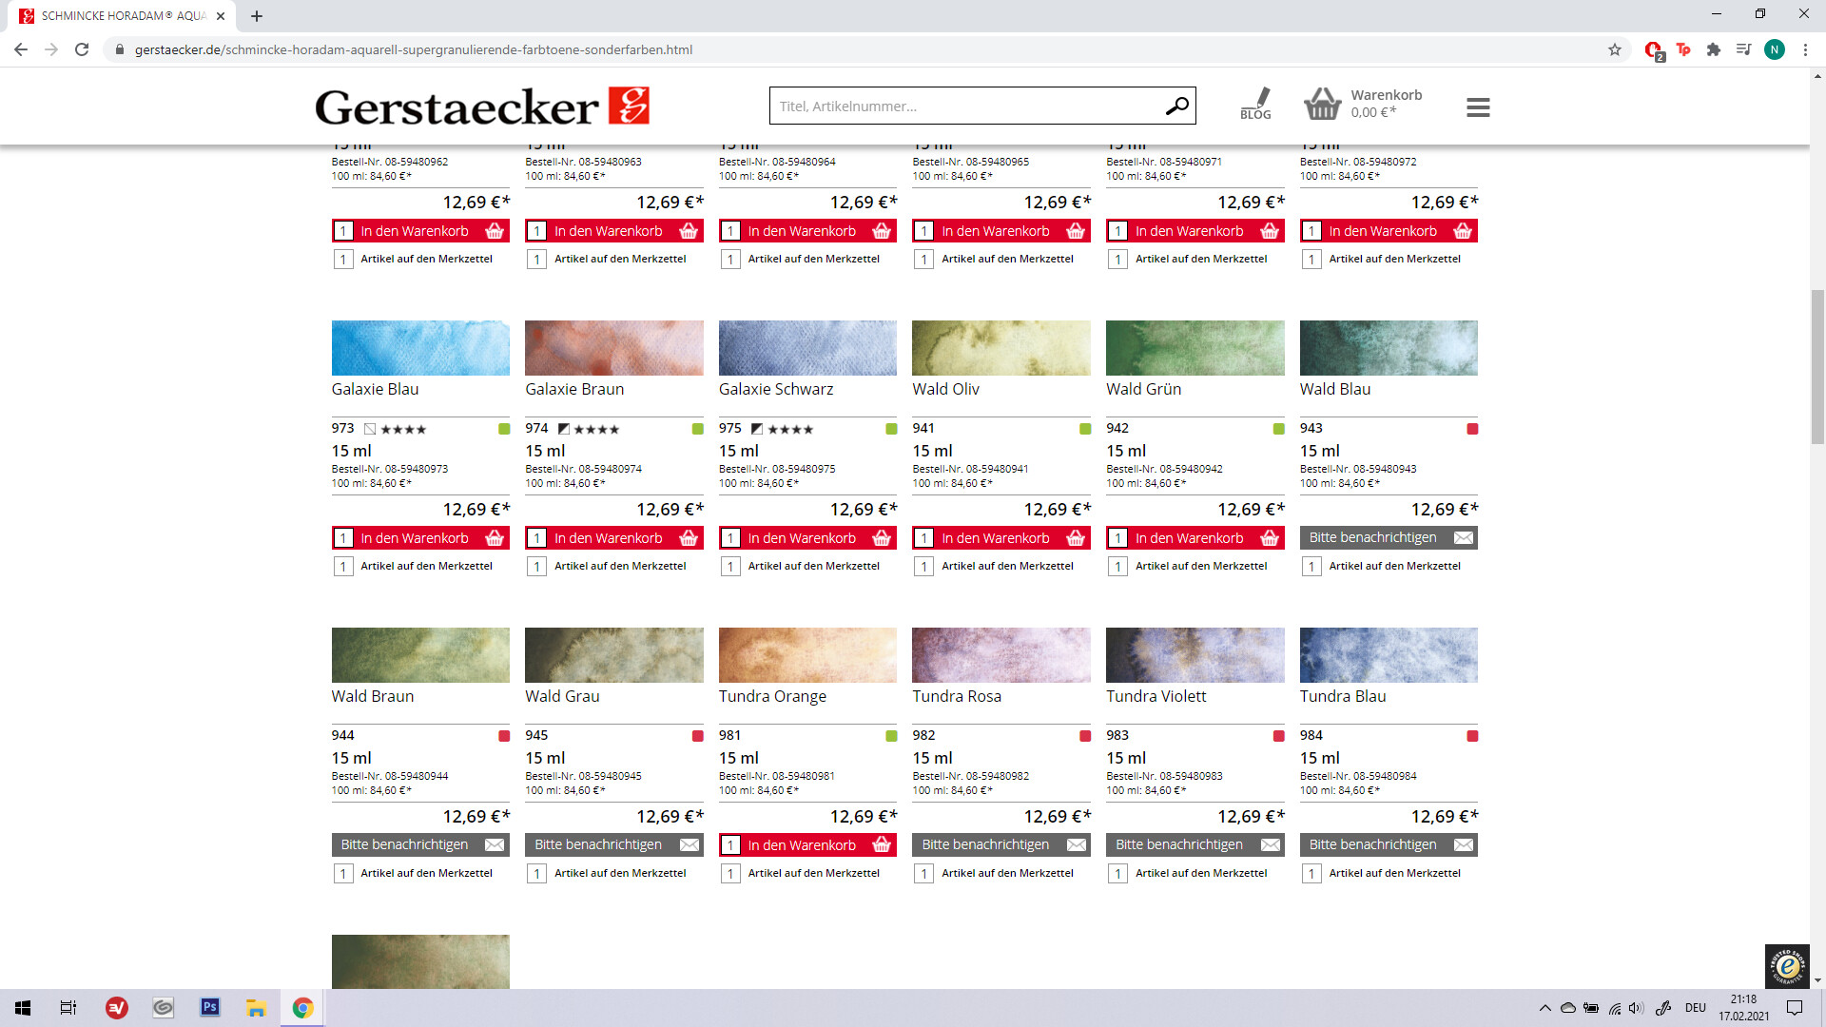Click Merkzettel link for Galaxie Schwarz
The width and height of the screenshot is (1826, 1027).
pyautogui.click(x=813, y=566)
